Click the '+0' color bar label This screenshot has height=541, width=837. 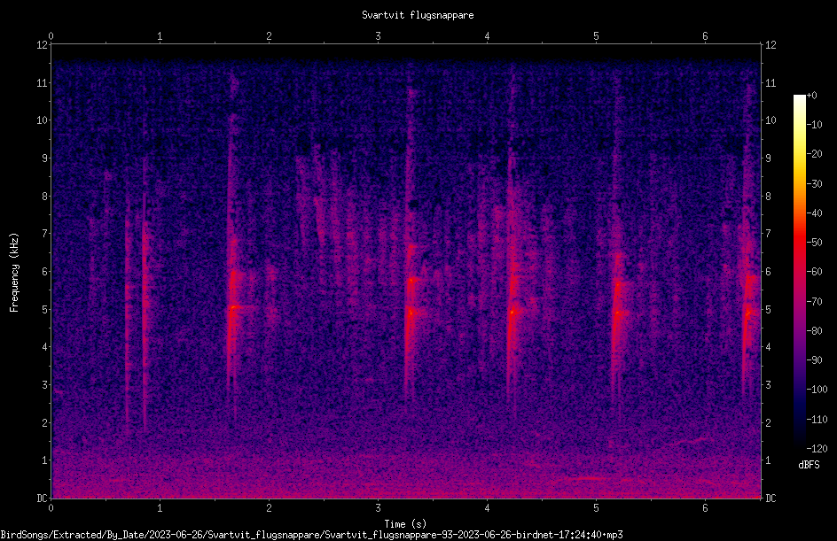pyautogui.click(x=811, y=96)
